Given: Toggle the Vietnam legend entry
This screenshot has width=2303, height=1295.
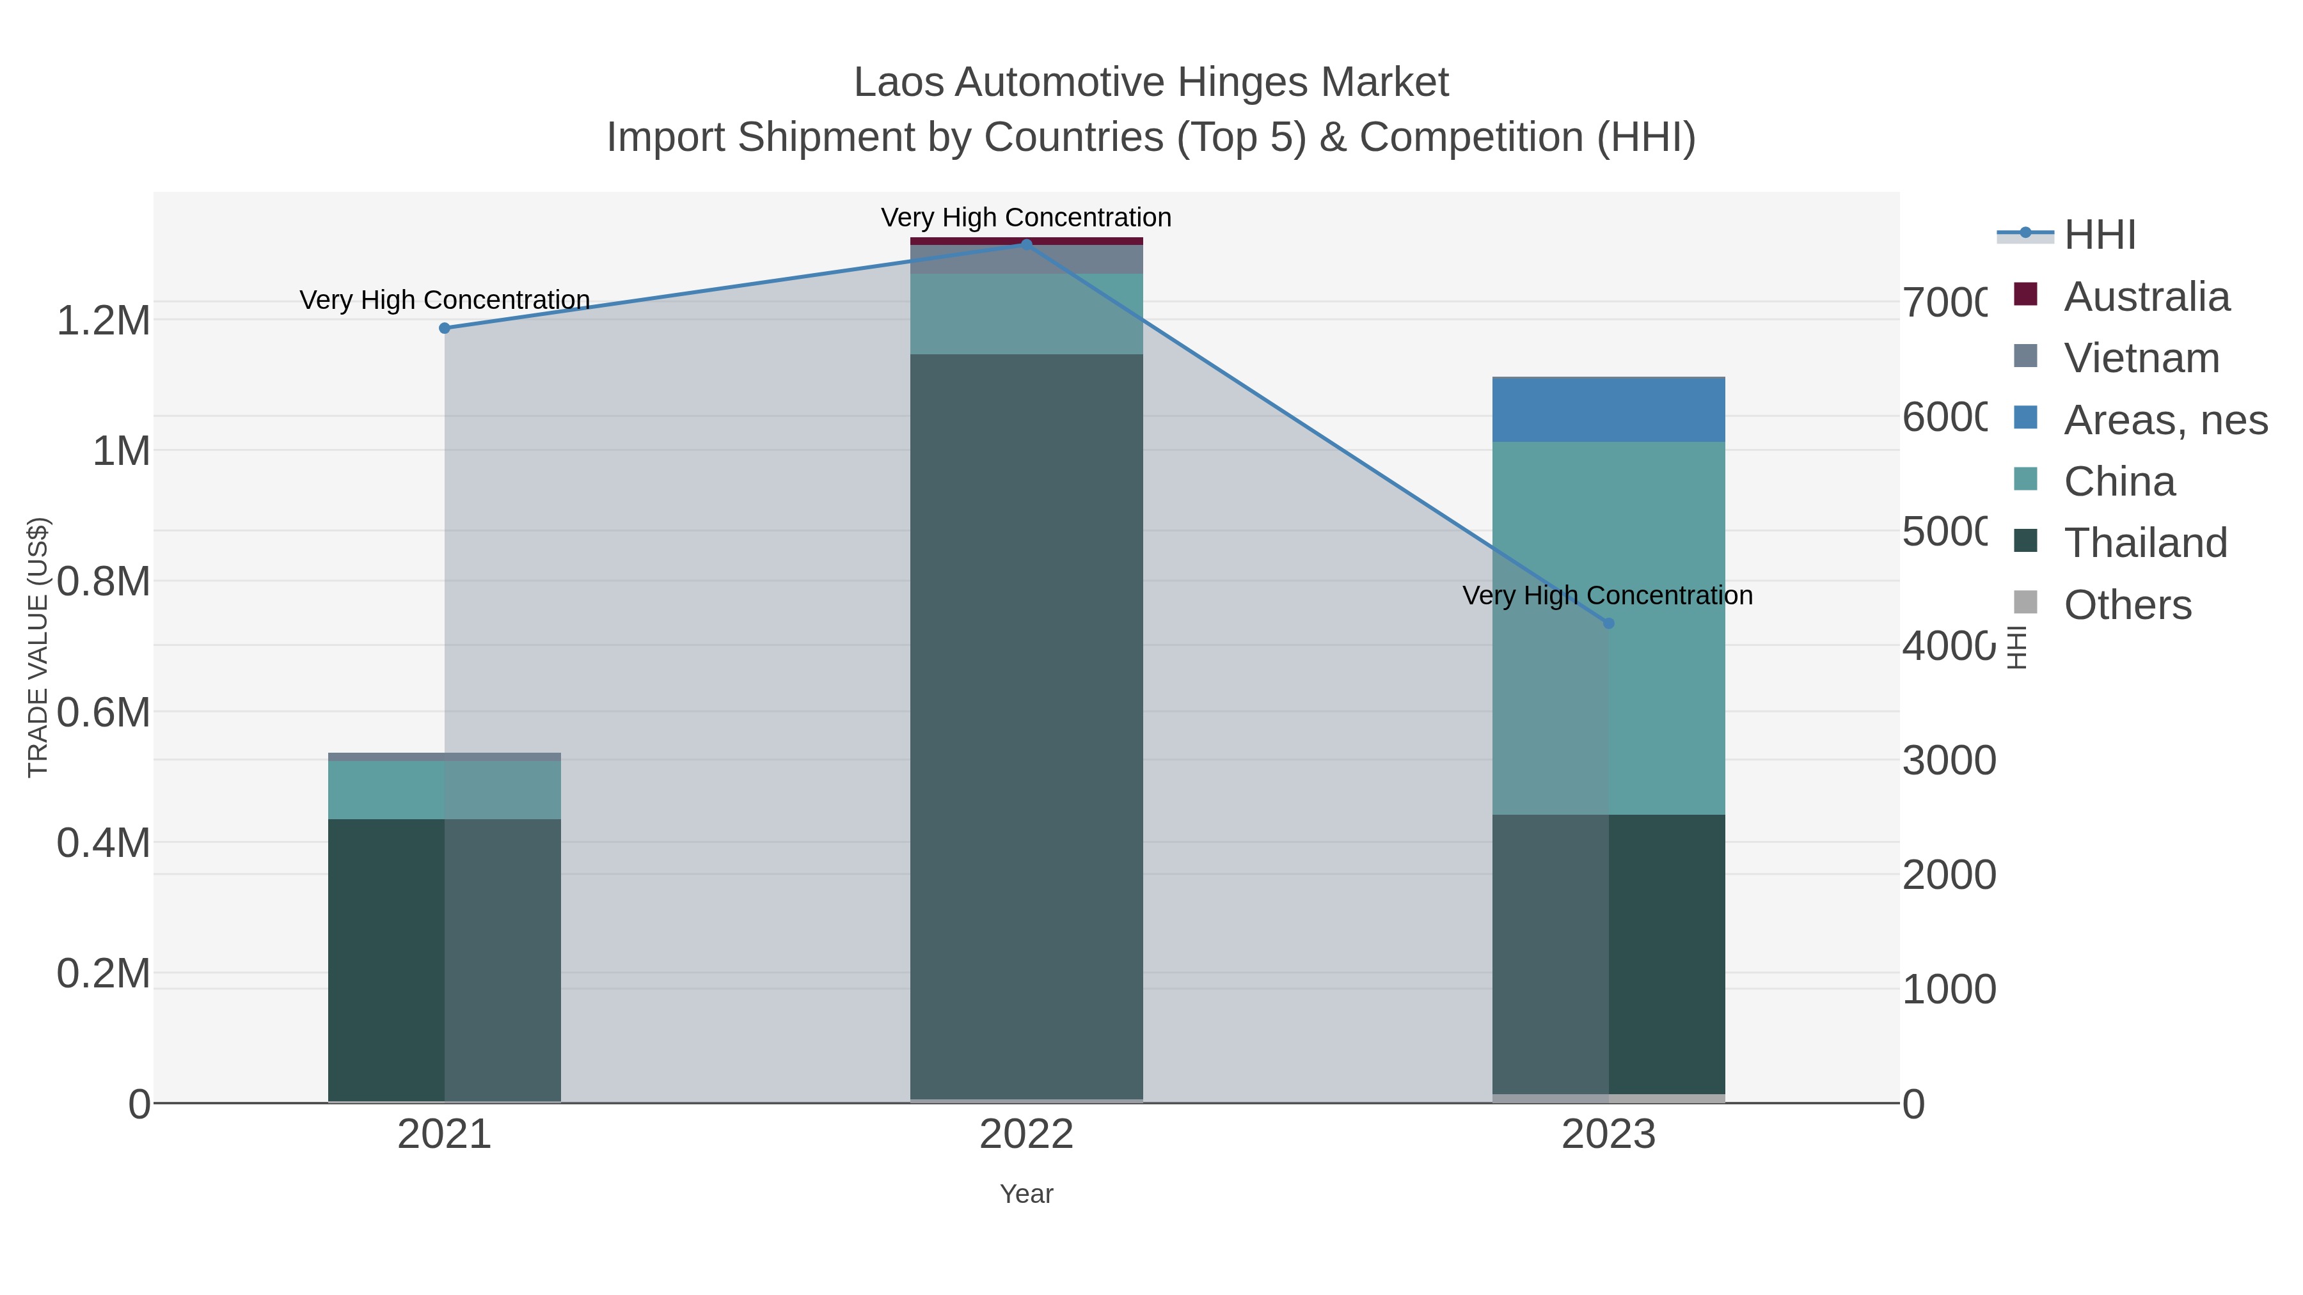Looking at the screenshot, I should click(2116, 358).
